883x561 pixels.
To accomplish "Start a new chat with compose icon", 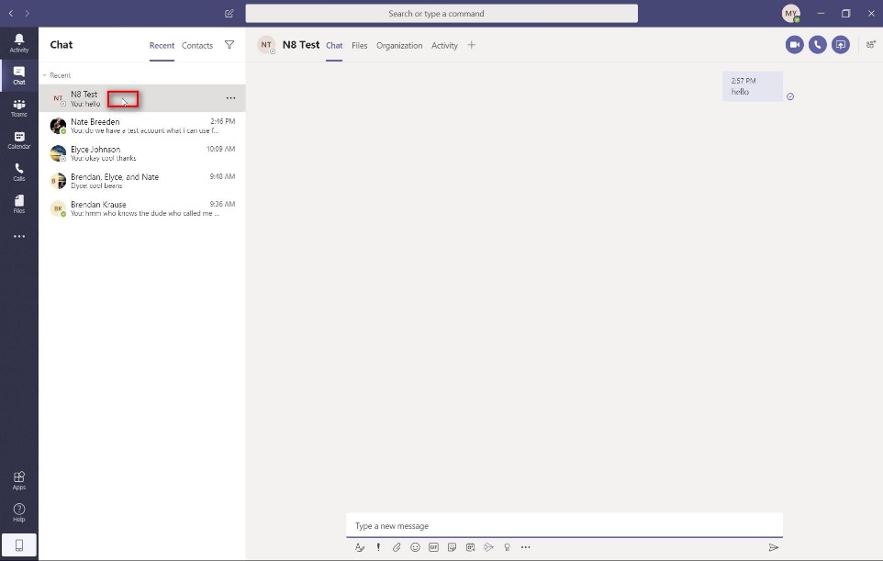I will pyautogui.click(x=229, y=13).
